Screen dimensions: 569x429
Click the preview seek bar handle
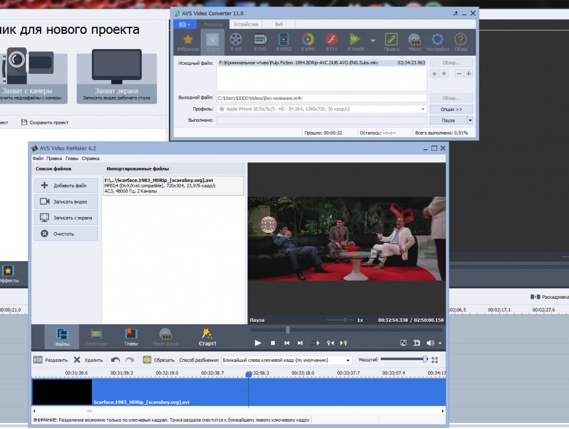point(288,330)
